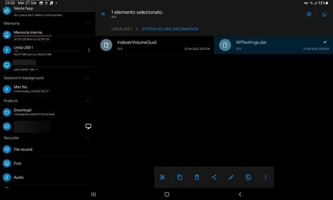Tap the File recenti clock icon
This screenshot has width=333, height=200.
pos(7,149)
